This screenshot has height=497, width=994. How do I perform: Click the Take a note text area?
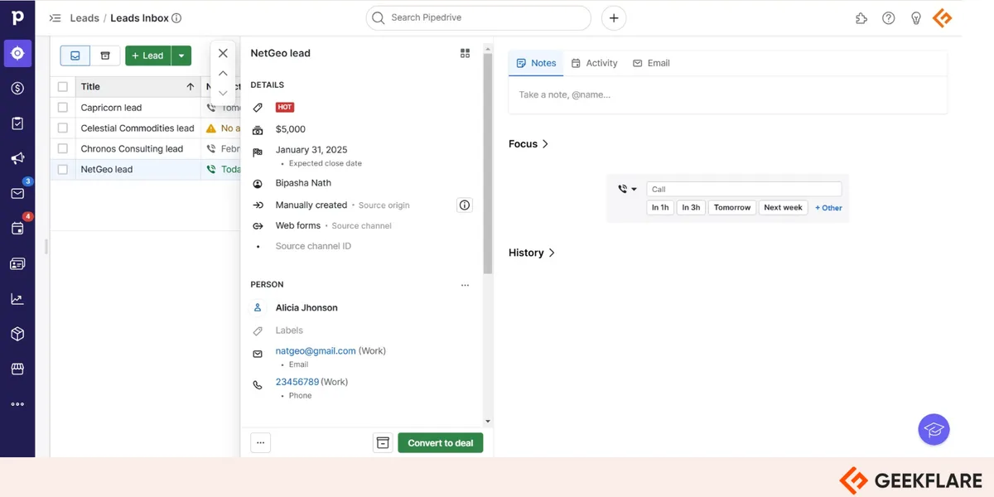click(x=727, y=94)
